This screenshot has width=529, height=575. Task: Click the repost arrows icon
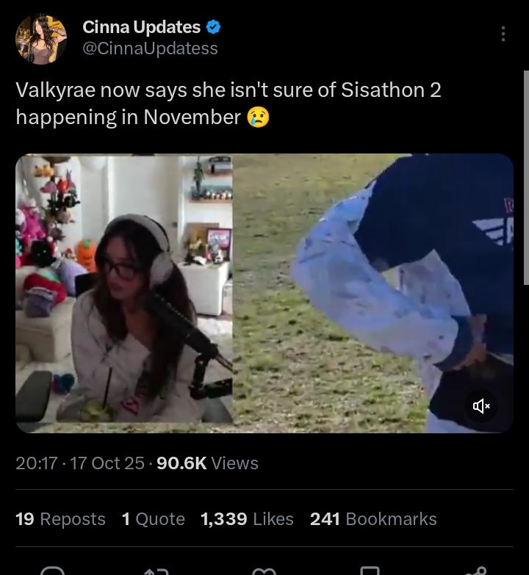point(156,571)
